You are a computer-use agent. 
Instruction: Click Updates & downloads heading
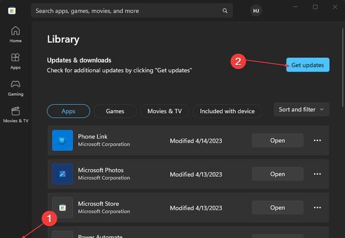(79, 60)
